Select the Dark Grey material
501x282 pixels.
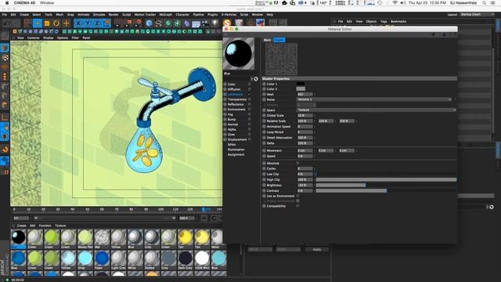click(186, 260)
